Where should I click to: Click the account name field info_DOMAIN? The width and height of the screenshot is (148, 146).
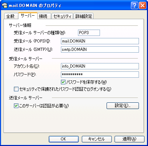coord(100,66)
